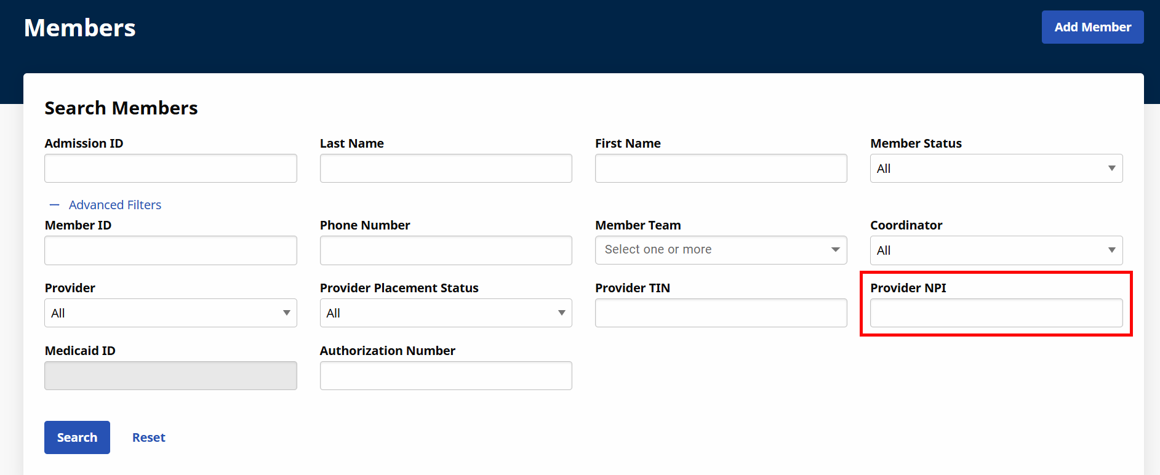Click the Phone Number field
This screenshot has width=1160, height=475.
(x=446, y=250)
